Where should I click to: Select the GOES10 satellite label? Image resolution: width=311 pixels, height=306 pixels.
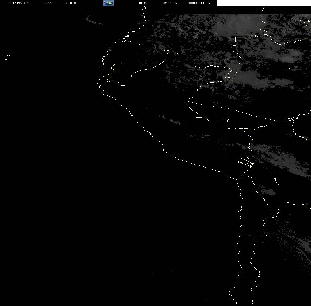70,3
